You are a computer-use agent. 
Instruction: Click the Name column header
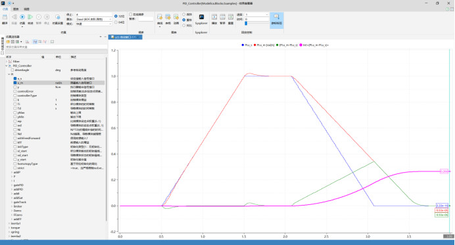click(9, 57)
